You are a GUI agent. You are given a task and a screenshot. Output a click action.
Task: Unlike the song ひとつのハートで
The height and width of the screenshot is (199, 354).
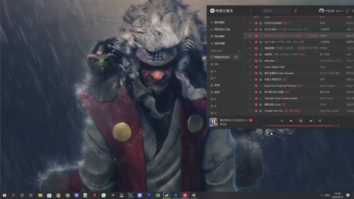click(256, 42)
